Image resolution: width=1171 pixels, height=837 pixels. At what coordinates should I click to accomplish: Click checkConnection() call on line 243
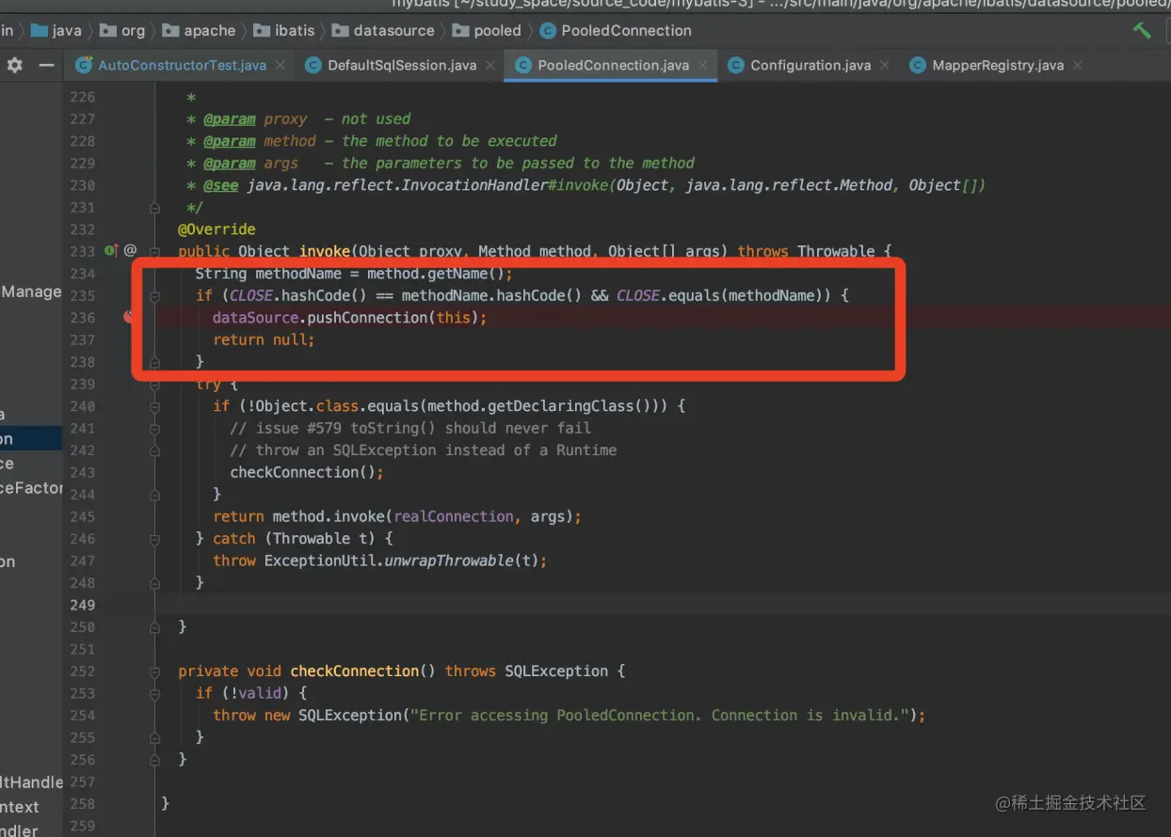tap(307, 472)
